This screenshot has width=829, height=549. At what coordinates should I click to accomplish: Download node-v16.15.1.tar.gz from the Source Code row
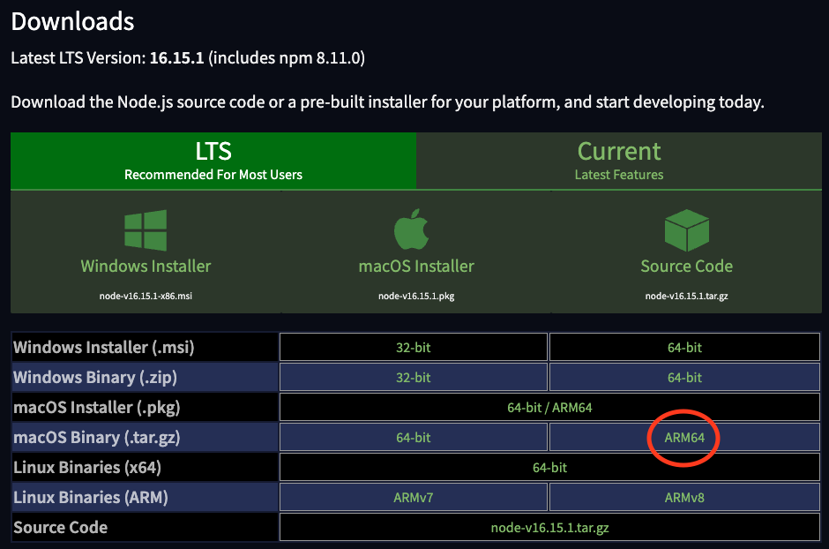coord(549,528)
